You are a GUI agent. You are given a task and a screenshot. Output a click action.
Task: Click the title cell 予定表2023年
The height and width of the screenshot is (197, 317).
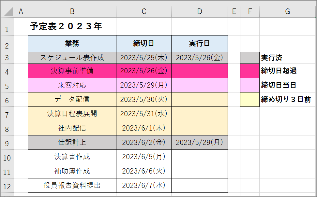point(72,26)
